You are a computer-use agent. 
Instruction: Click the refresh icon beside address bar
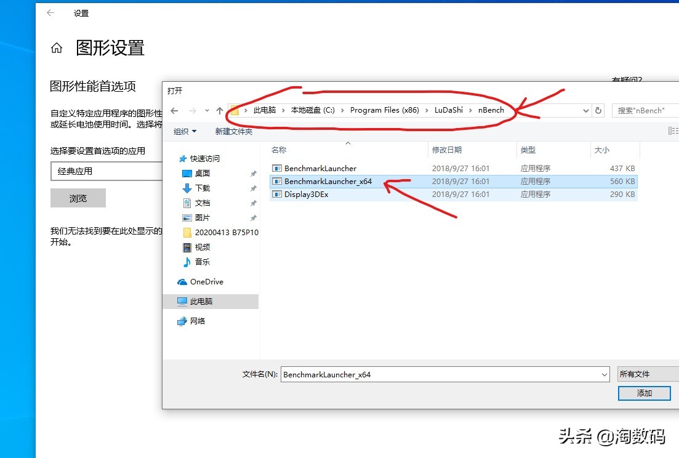pyautogui.click(x=598, y=110)
